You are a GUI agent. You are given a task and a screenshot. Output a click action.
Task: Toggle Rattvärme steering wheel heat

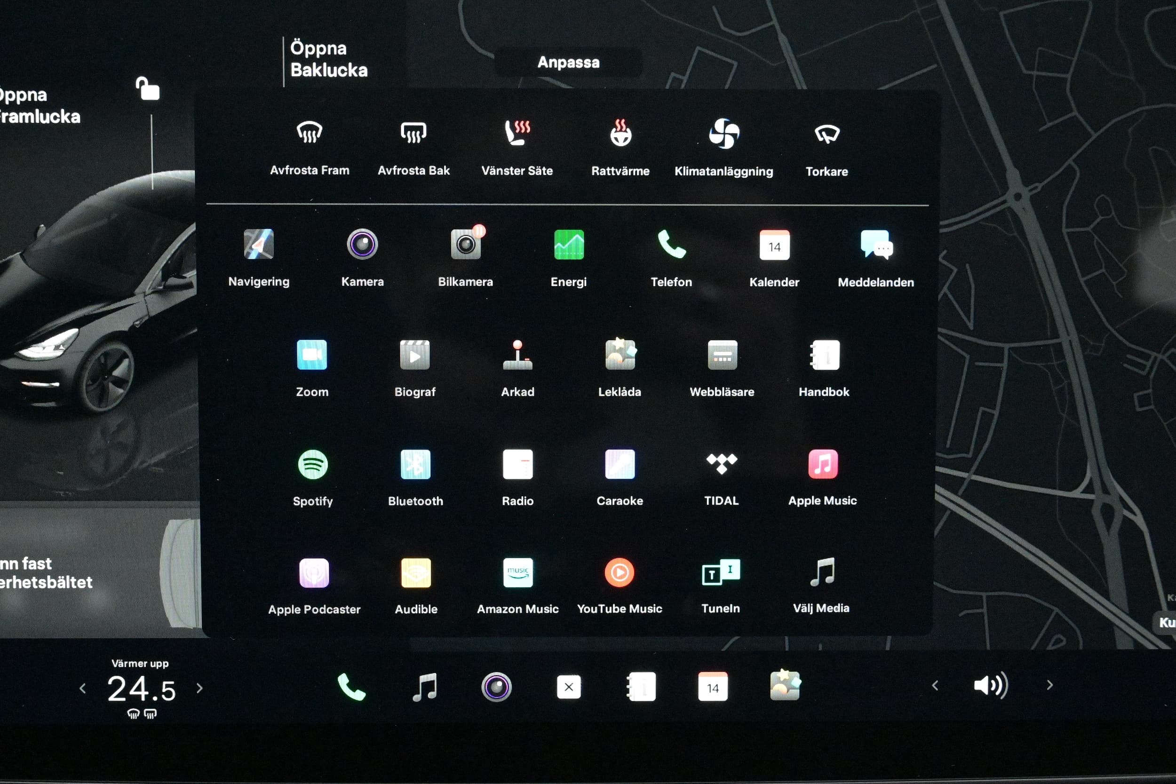pos(620,133)
